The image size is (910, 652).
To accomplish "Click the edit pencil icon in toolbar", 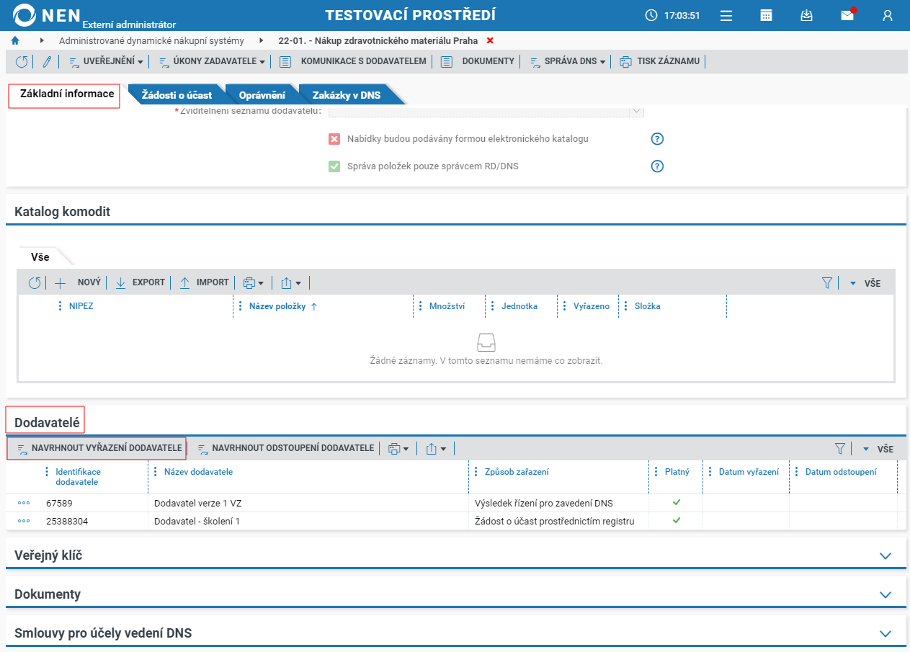I will point(47,61).
